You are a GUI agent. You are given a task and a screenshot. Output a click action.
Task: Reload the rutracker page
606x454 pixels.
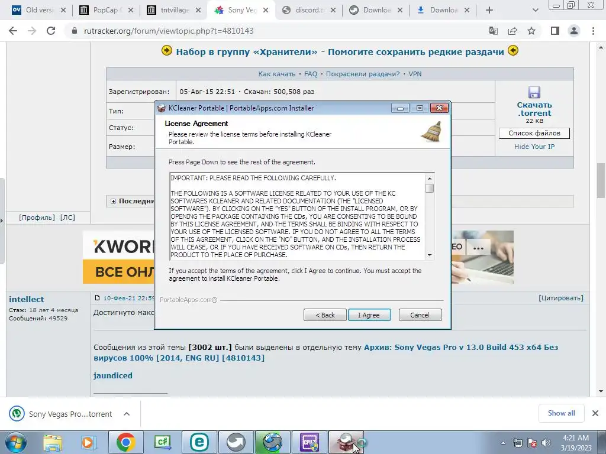click(x=51, y=31)
